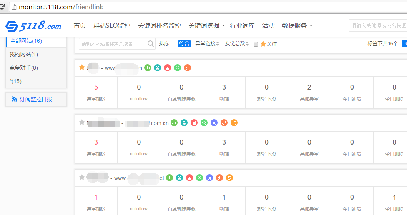Image resolution: width=407 pixels, height=215 pixels.
Task: Open the purple 词 icon for the www…et site
Action: tap(209, 178)
